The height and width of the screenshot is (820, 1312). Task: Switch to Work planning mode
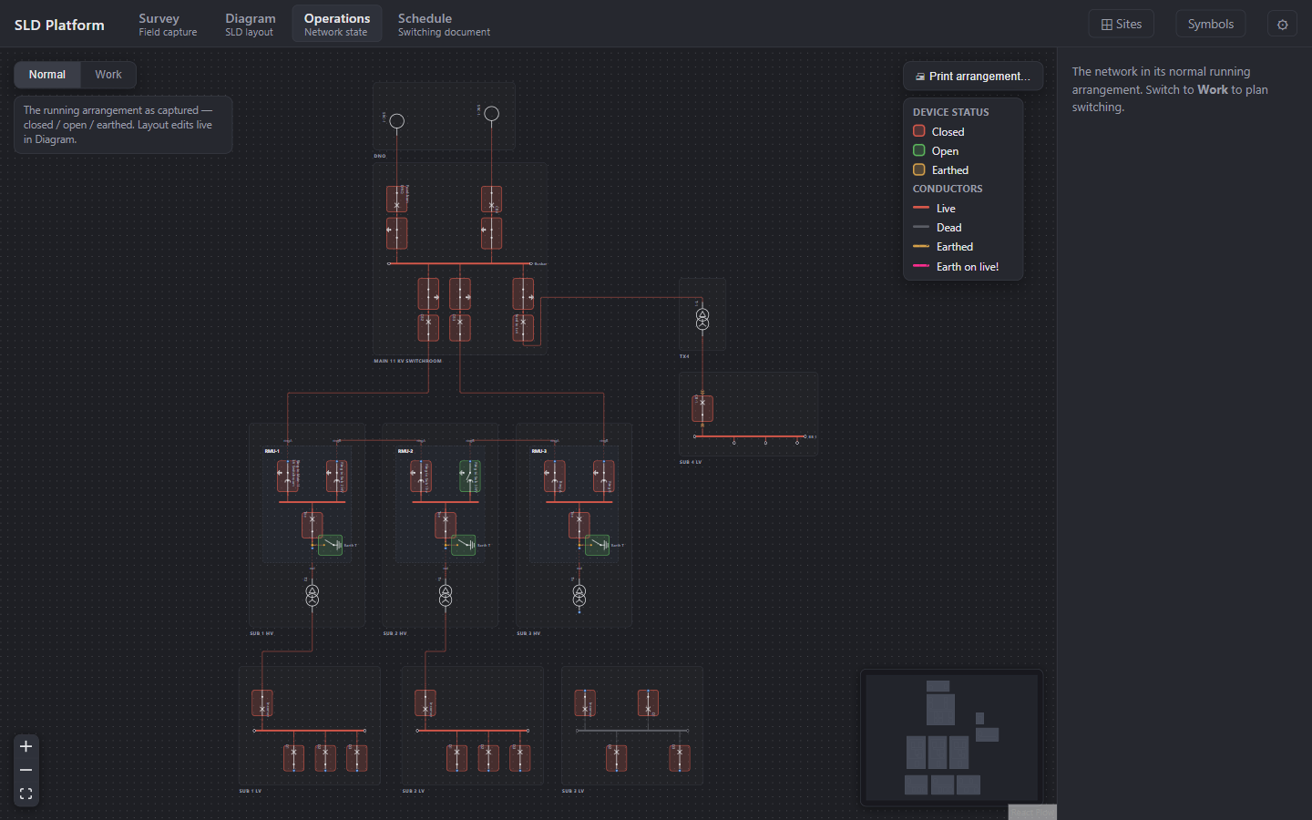point(108,75)
